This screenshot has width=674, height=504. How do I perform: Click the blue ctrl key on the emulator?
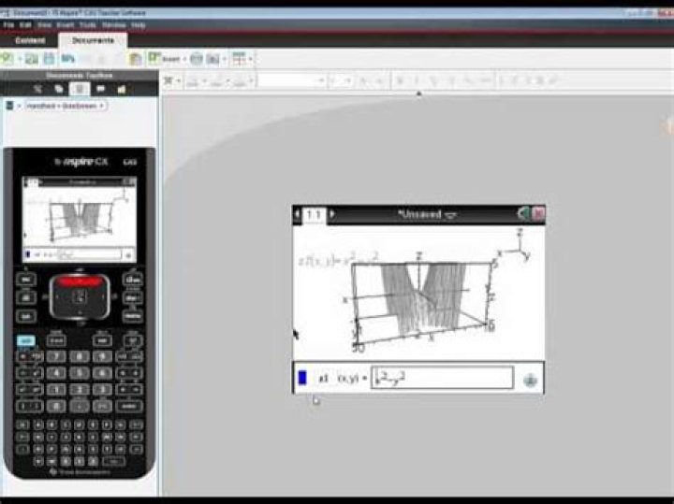(26, 341)
